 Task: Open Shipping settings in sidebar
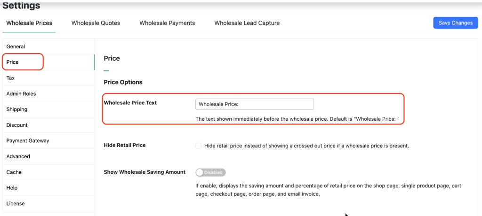(17, 109)
